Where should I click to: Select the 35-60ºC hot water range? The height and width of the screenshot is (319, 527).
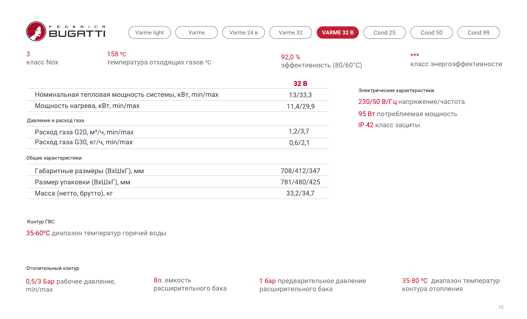click(x=38, y=233)
